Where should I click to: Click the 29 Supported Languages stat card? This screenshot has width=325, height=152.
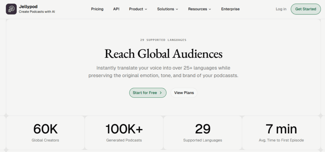tap(202, 133)
